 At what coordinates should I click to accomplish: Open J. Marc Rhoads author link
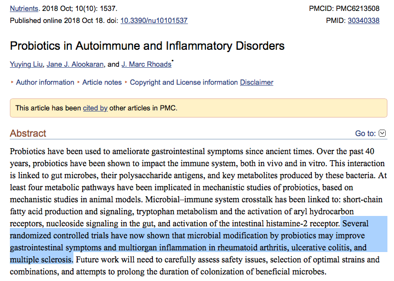click(x=146, y=65)
